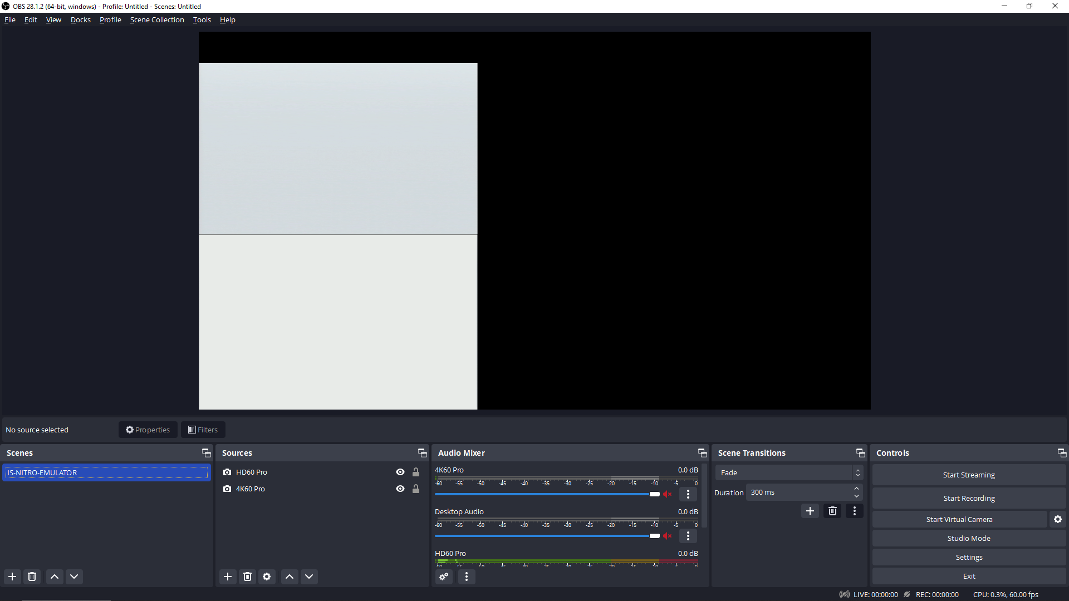Unmute the 4K60 Pro audio
1069x601 pixels.
click(668, 494)
